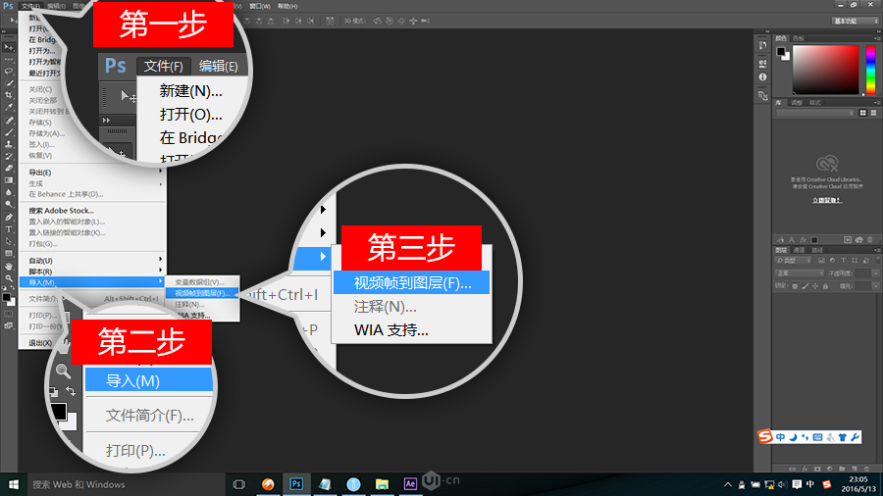
Task: Delete layer with Layers panel trash
Action: (866, 469)
